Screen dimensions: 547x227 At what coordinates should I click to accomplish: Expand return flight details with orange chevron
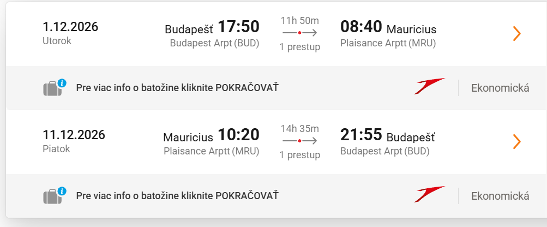(517, 142)
